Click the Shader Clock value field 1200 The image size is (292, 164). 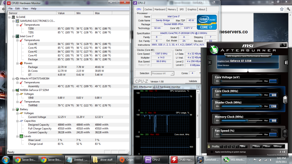point(273,106)
